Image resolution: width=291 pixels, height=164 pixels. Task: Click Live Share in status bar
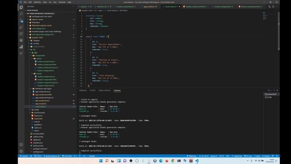67,156
